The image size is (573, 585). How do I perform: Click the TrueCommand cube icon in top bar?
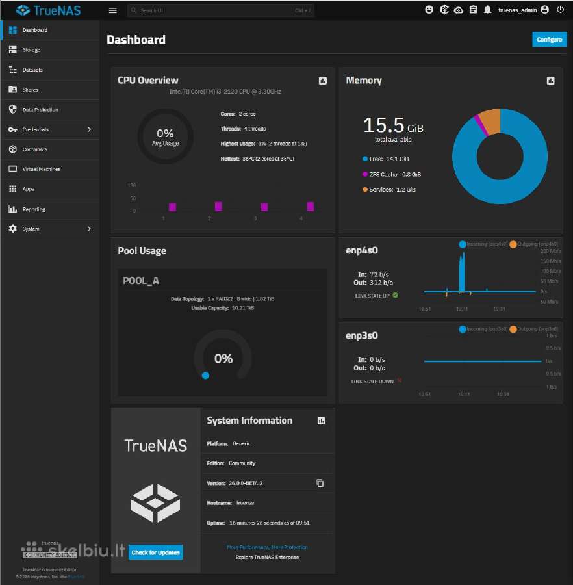point(444,10)
